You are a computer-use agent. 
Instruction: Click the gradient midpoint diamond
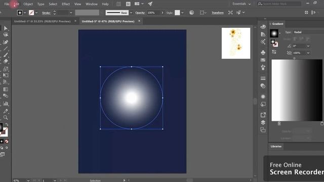pyautogui.click(x=295, y=59)
